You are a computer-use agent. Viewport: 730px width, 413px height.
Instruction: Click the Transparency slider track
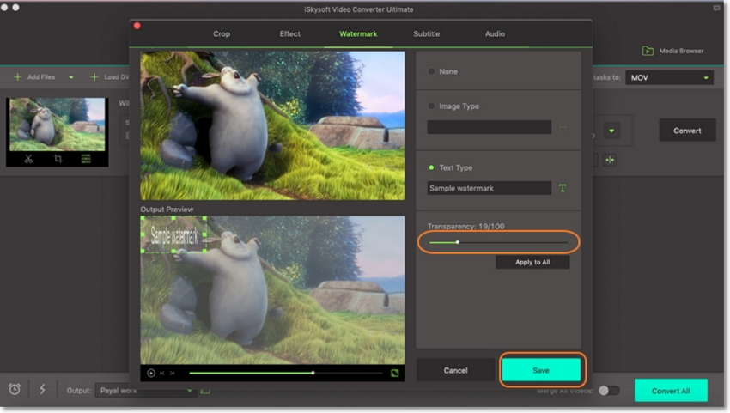pyautogui.click(x=498, y=242)
